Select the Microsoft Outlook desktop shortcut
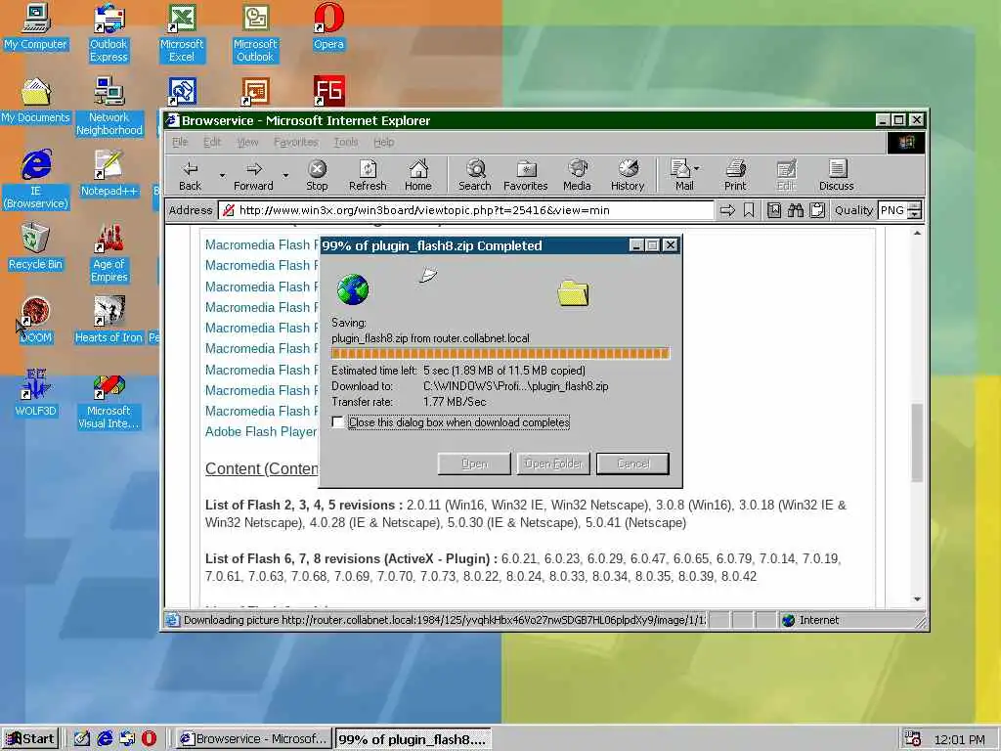This screenshot has width=1001, height=751. (255, 33)
